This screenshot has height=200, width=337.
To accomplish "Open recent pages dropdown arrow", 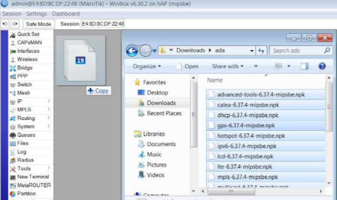I will point(154,51).
